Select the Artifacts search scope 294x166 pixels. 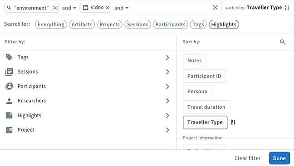click(x=82, y=24)
